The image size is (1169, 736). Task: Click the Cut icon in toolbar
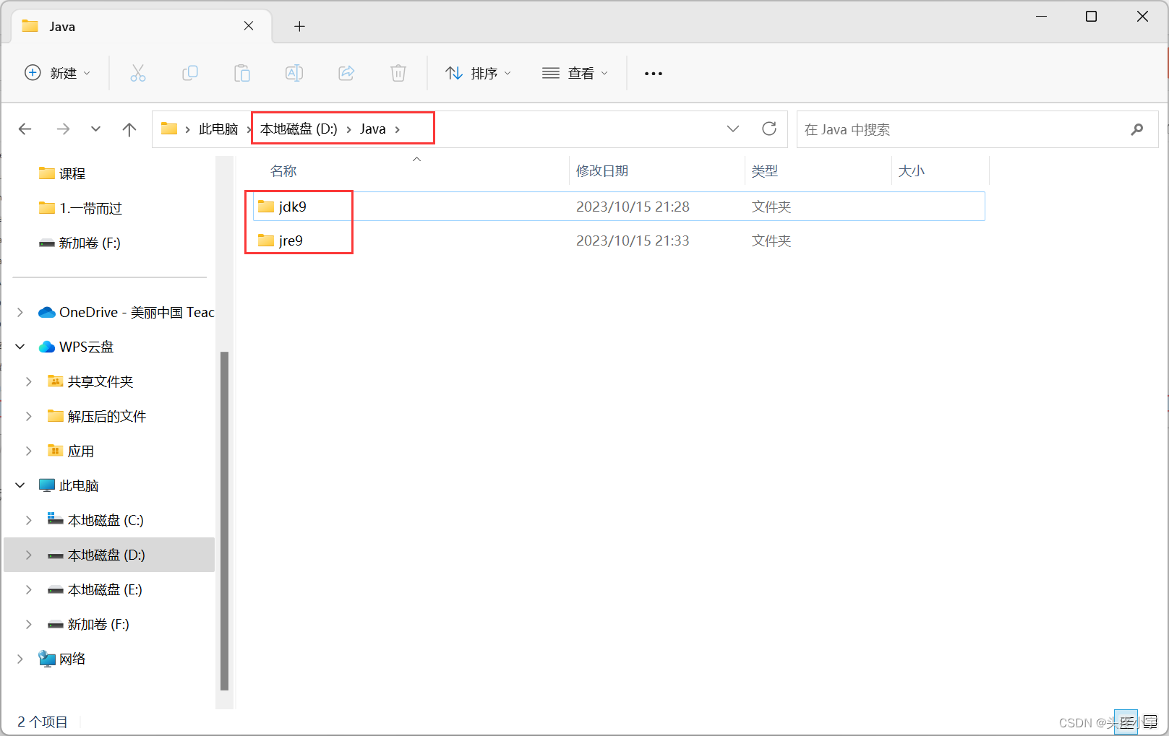pos(138,73)
